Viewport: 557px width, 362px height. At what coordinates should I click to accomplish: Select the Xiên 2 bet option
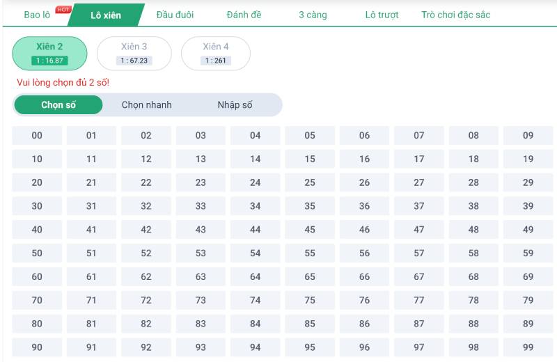[50, 53]
